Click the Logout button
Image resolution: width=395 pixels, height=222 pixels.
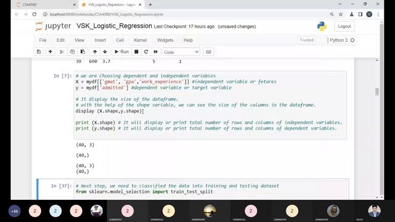[344, 27]
